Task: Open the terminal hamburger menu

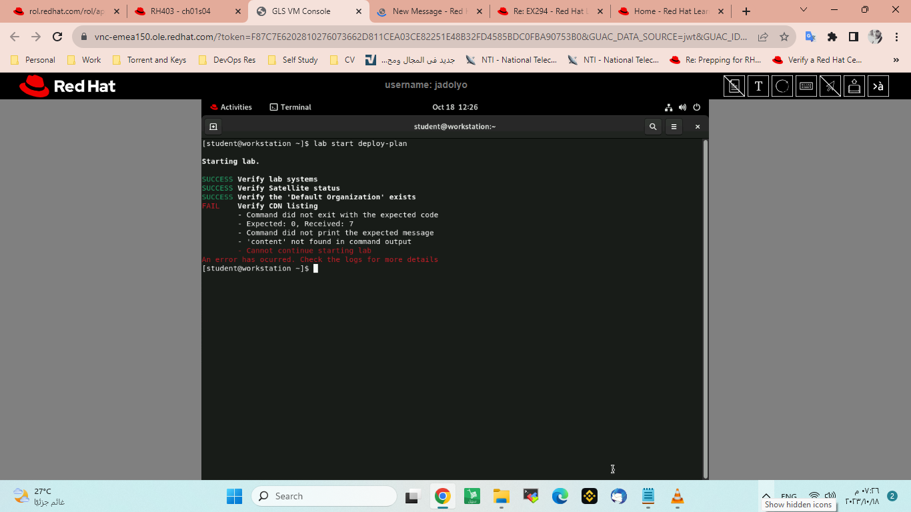Action: click(674, 126)
